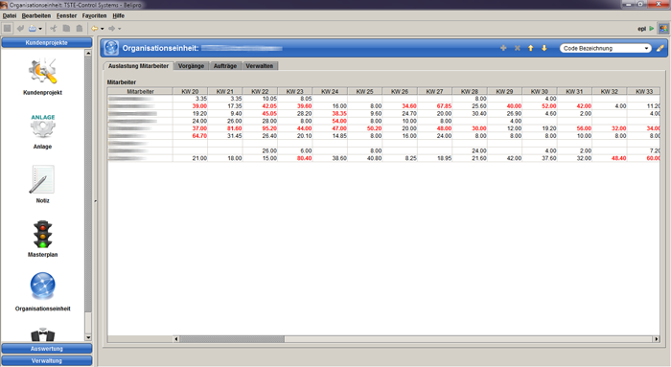Open the Bearbeiten menu
The width and height of the screenshot is (671, 367).
[36, 16]
